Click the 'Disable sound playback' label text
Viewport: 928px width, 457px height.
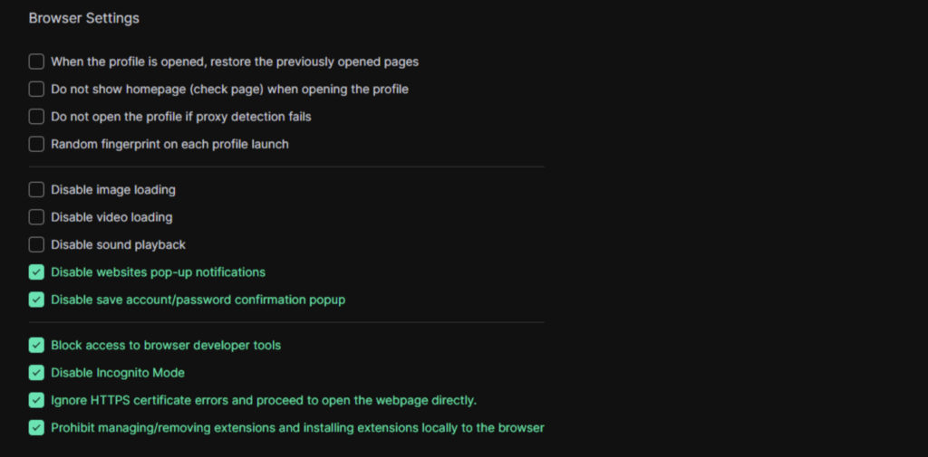click(118, 244)
